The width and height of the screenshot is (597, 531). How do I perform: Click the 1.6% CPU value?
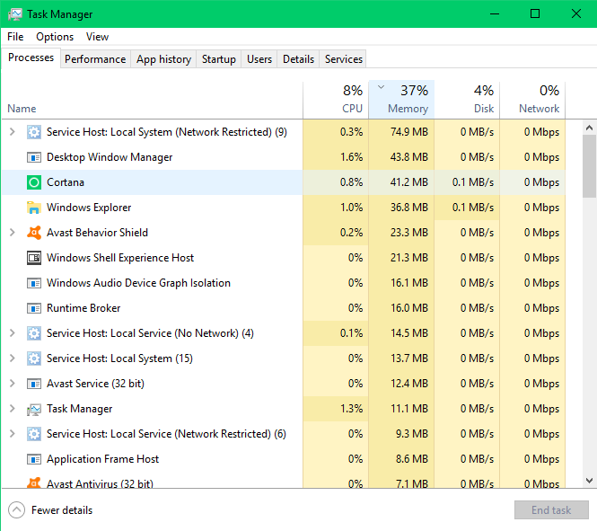tap(351, 157)
